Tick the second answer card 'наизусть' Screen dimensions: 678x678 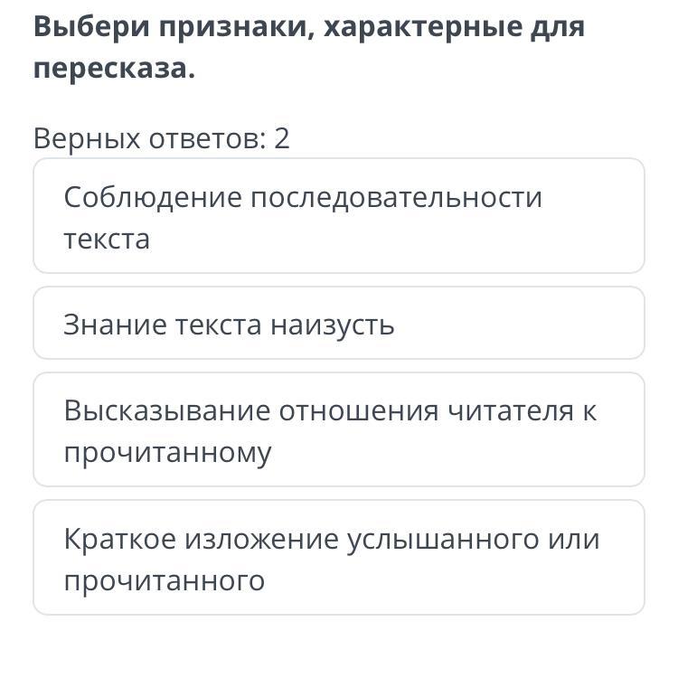coord(339,323)
